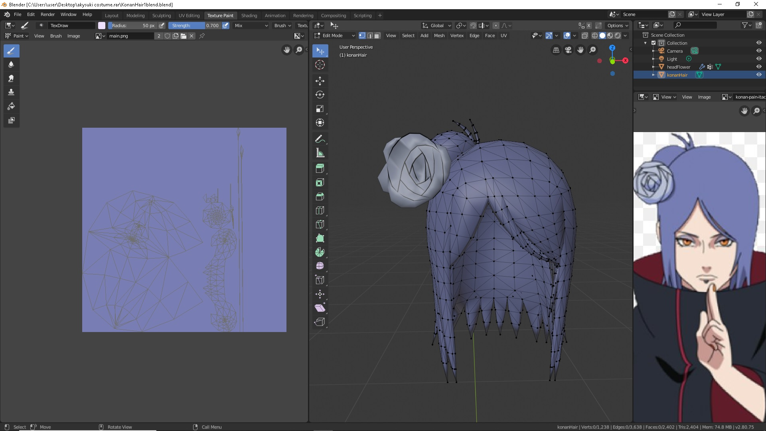The image size is (766, 431).
Task: Collapse the Collection tree item
Action: point(646,43)
